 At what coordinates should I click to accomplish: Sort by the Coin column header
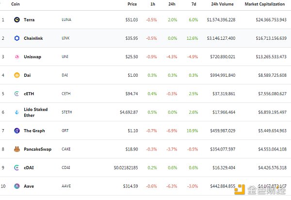[16, 4]
